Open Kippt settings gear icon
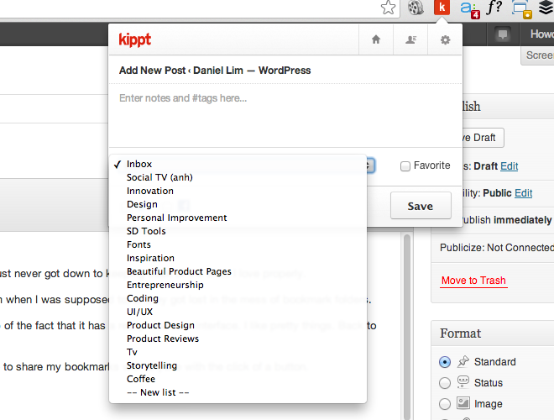This screenshot has width=554, height=420. [445, 39]
